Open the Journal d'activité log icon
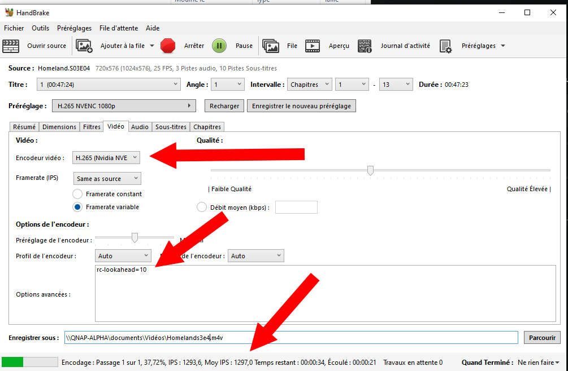The width and height of the screenshot is (568, 371). pyautogui.click(x=365, y=46)
